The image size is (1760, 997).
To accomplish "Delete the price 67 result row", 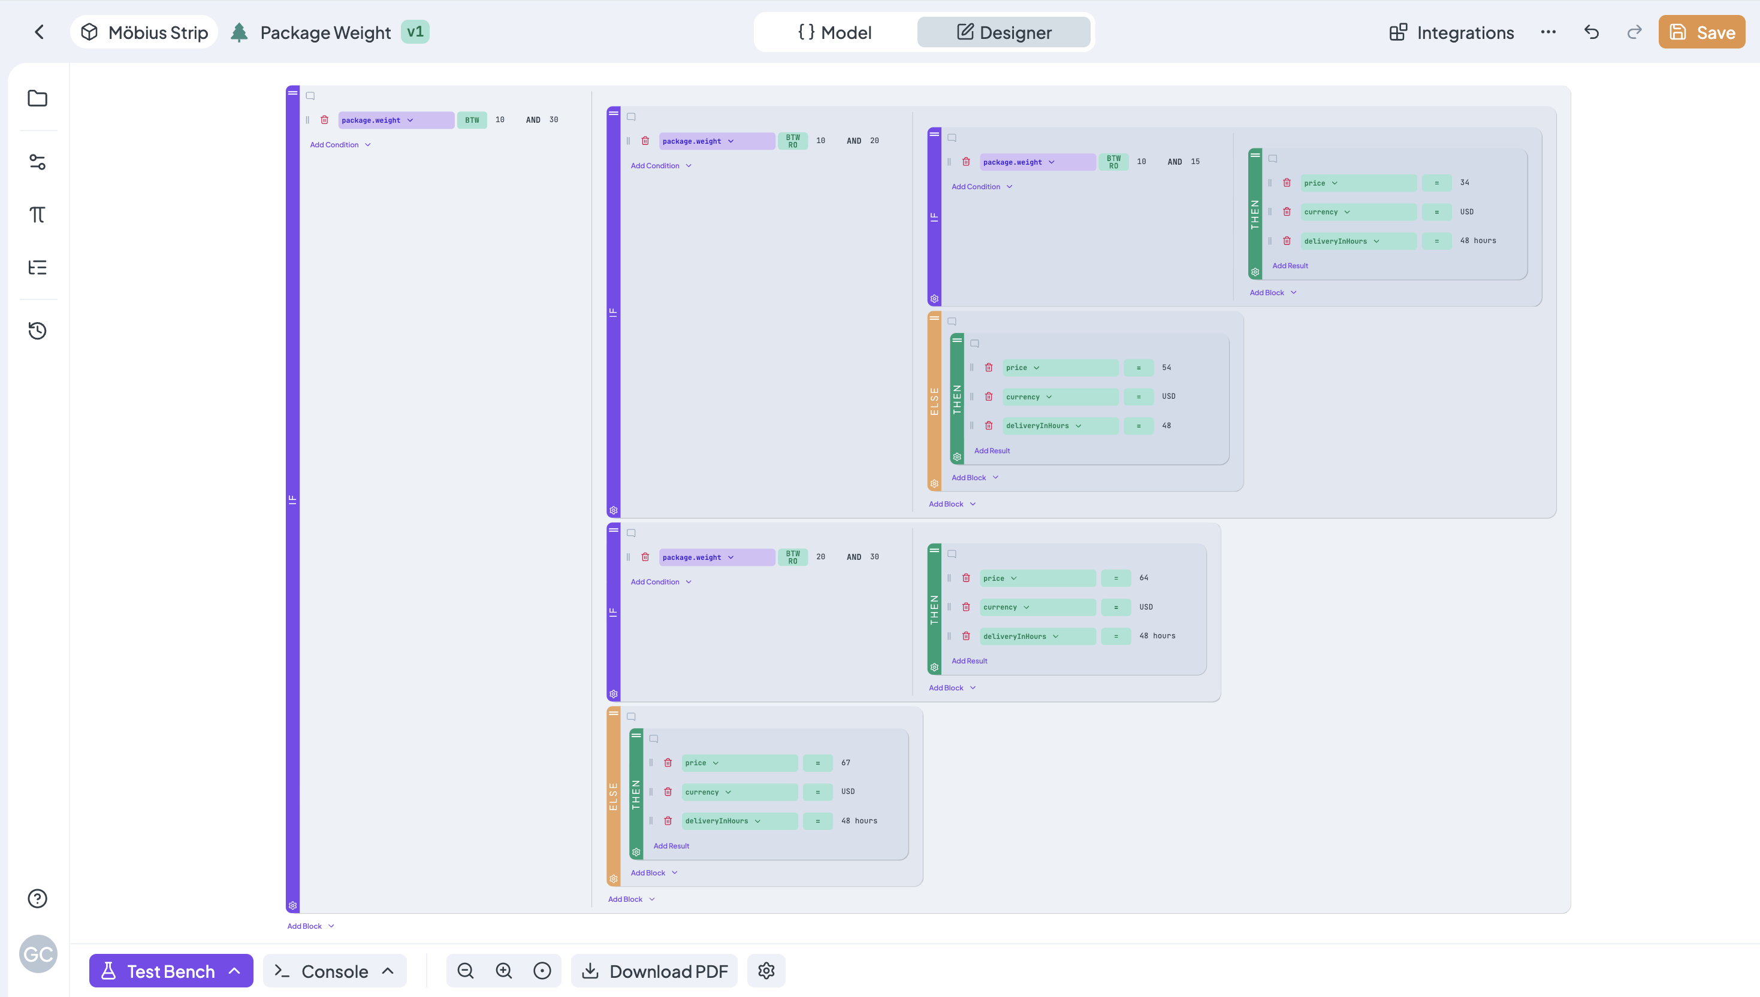I will 668,763.
